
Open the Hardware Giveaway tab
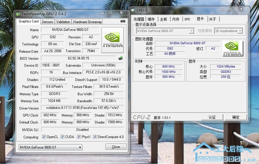[x=88, y=22]
